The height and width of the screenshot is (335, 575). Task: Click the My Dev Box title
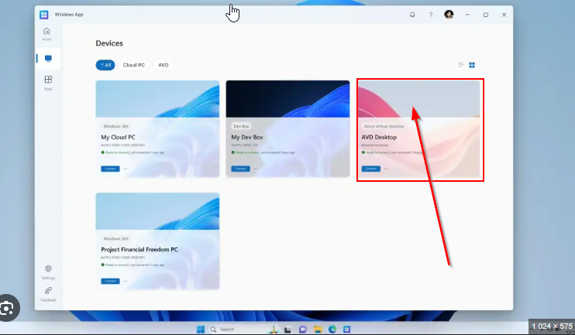click(246, 137)
